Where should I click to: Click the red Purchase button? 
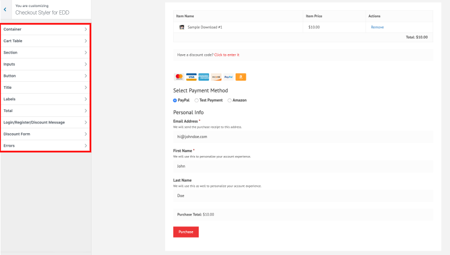(186, 232)
